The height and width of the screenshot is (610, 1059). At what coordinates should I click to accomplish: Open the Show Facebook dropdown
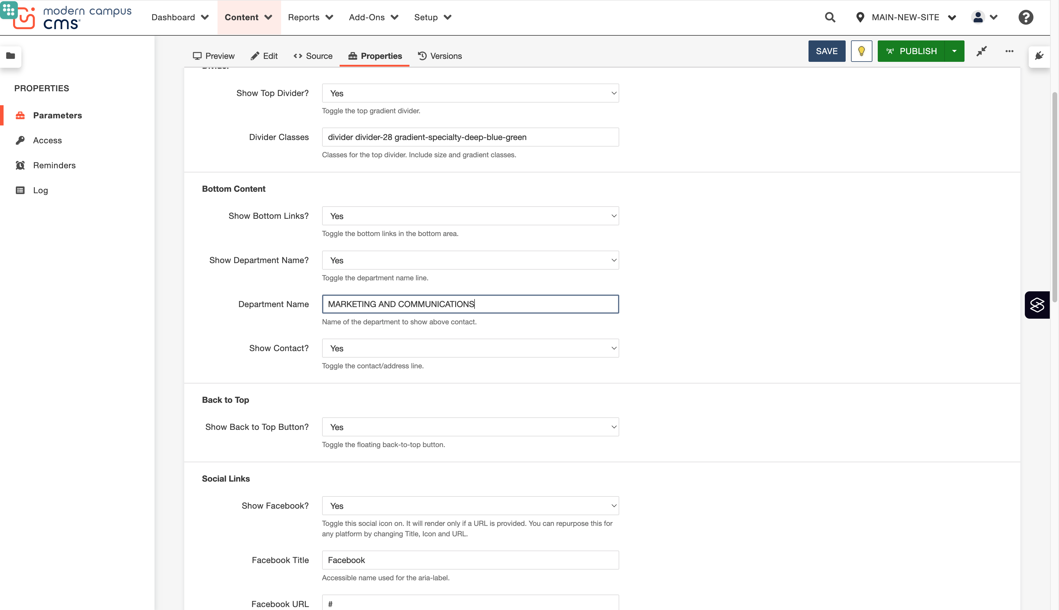[470, 506]
